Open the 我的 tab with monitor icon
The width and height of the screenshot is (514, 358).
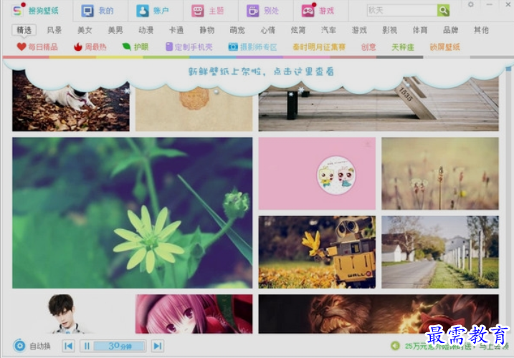(x=97, y=11)
